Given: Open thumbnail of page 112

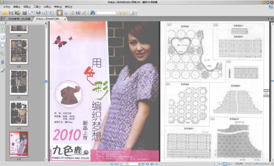Looking at the screenshot, I should point(19,113).
